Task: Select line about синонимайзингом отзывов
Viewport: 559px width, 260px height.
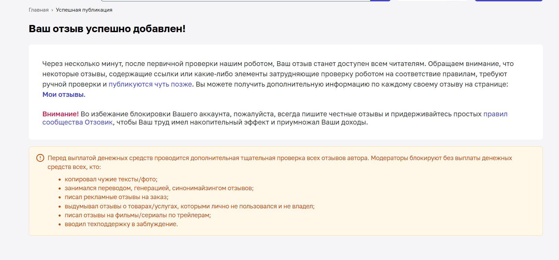Action: [159, 188]
